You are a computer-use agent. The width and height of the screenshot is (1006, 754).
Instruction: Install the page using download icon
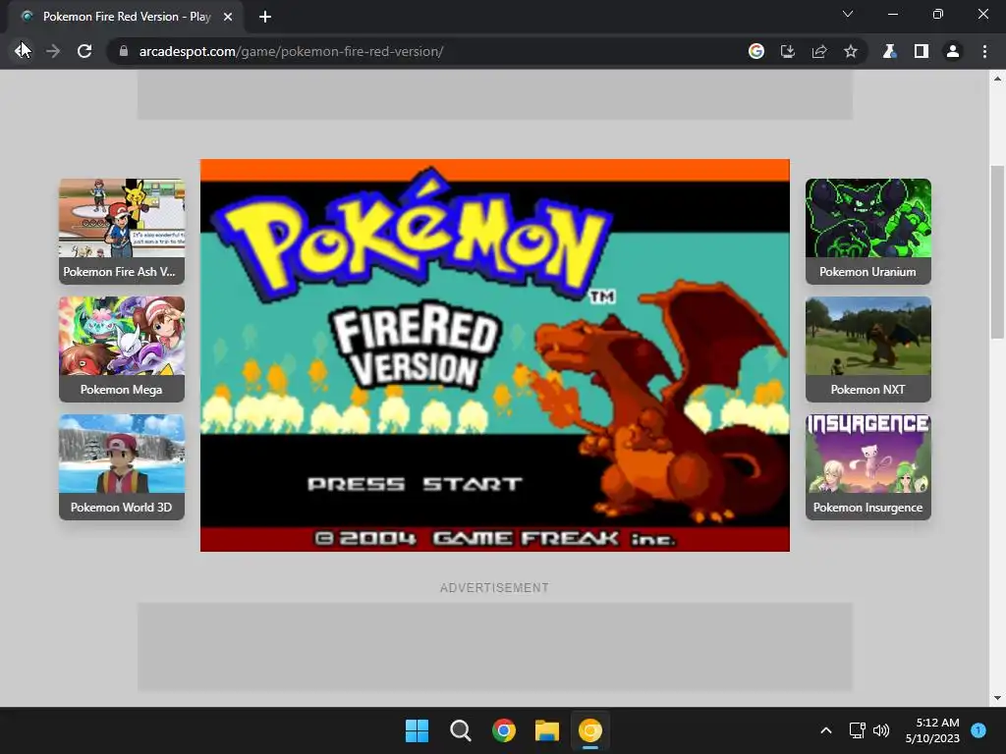(788, 51)
